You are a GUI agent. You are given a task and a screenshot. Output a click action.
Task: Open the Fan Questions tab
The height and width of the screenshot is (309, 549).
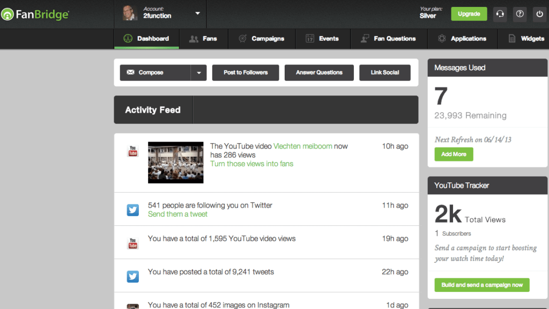click(389, 39)
